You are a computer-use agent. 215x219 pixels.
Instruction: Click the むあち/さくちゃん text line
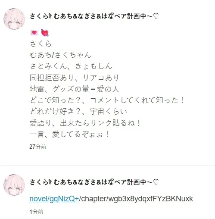click(x=60, y=55)
